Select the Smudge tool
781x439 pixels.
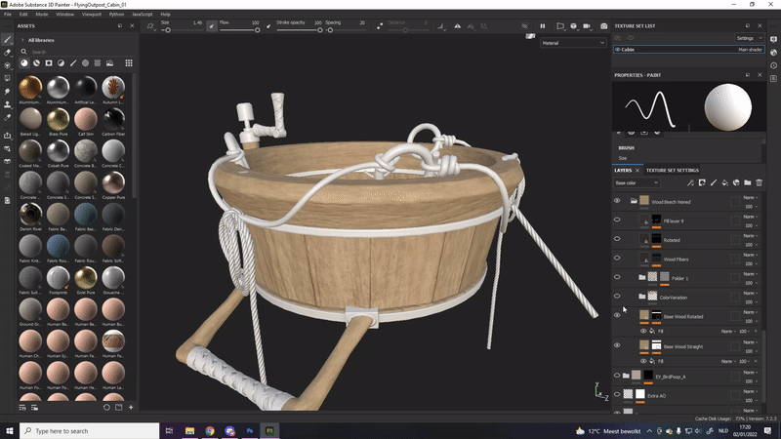click(x=7, y=92)
